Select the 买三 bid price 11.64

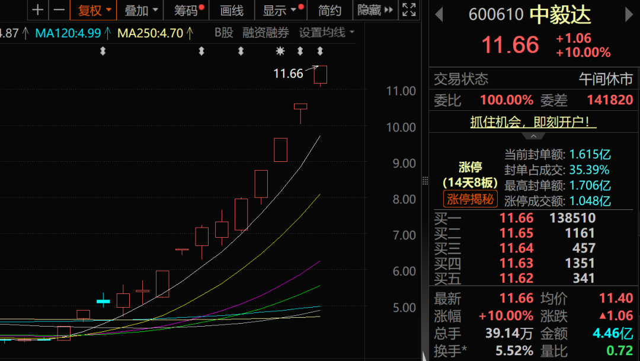pos(516,248)
